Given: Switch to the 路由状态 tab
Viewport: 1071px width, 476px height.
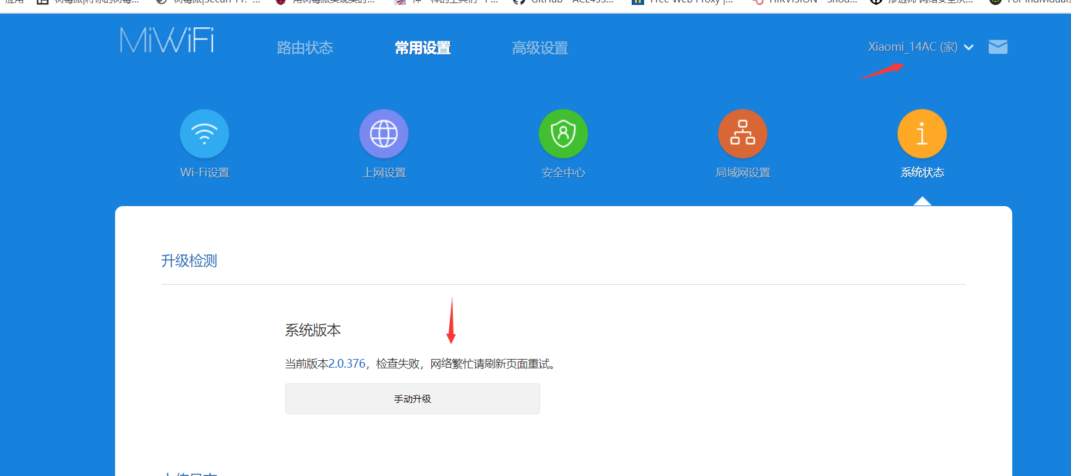Looking at the screenshot, I should [x=305, y=48].
